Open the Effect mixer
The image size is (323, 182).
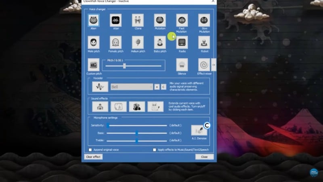point(204,65)
